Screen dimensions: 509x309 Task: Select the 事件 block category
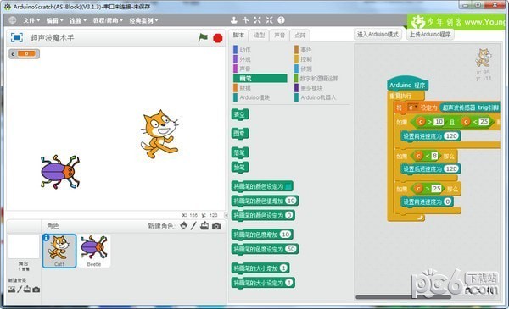[x=303, y=50]
